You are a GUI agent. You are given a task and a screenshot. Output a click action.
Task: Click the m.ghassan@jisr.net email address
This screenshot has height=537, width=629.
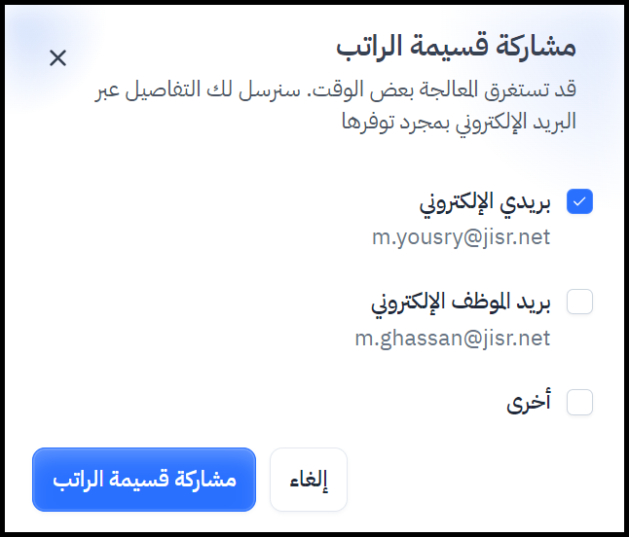coord(452,338)
